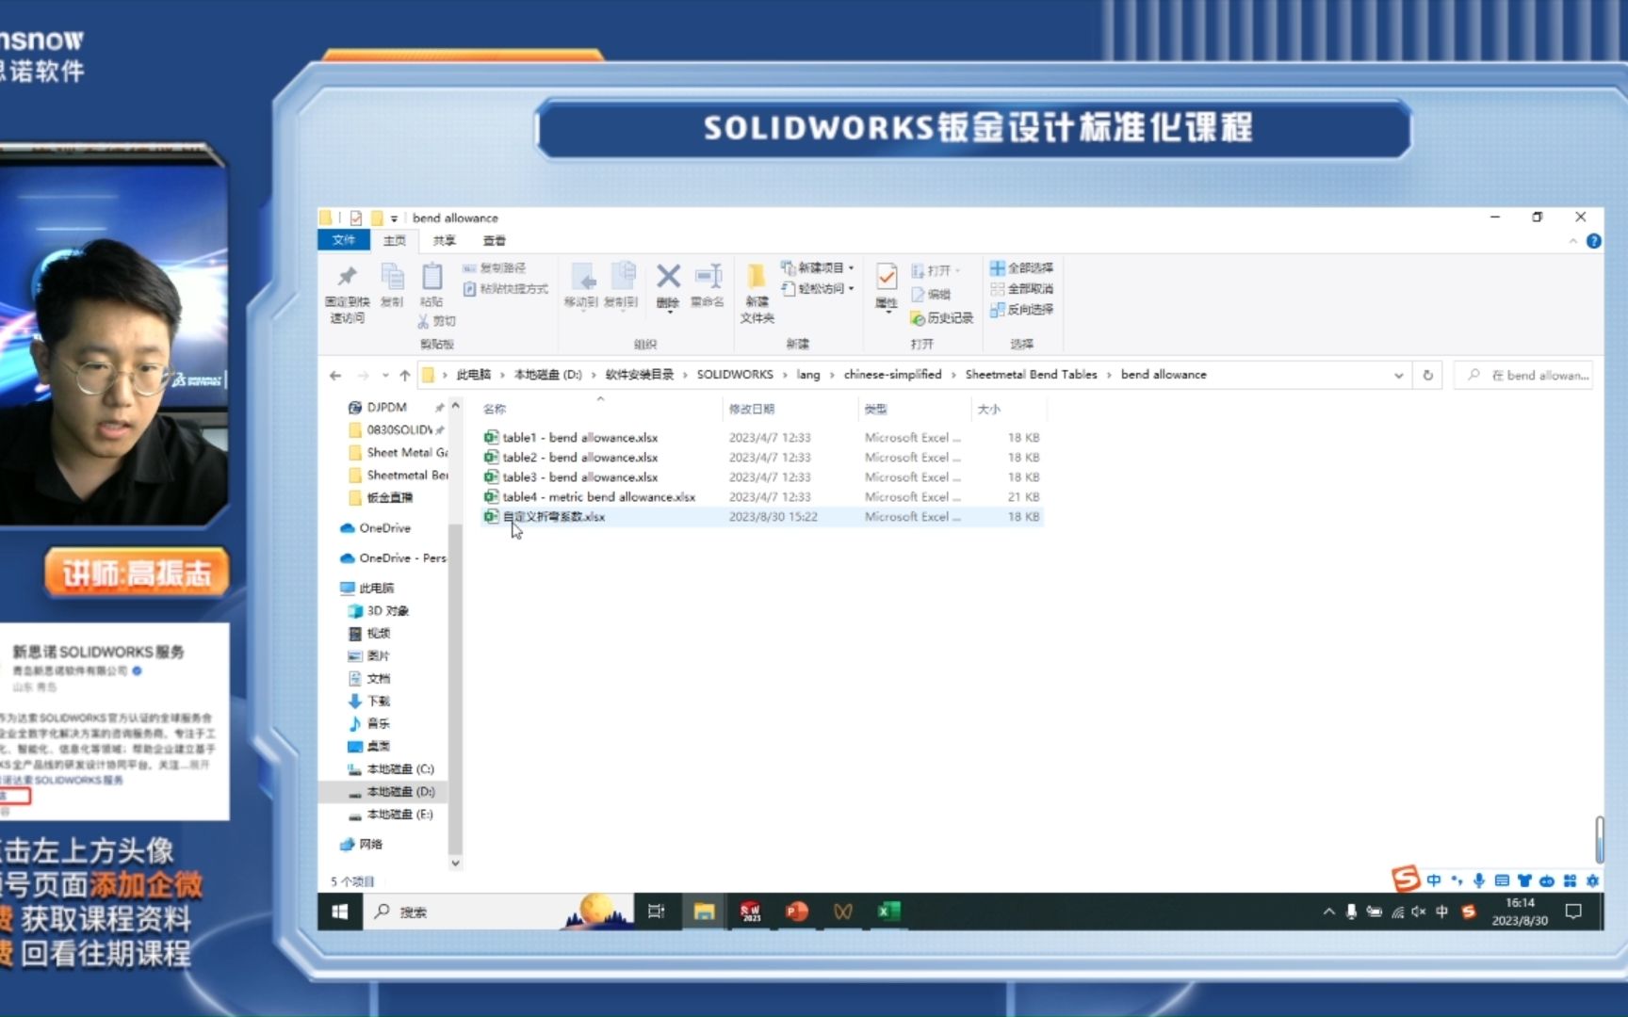
Task: Select table4 - metric bend allowance.xlsx
Action: [598, 497]
